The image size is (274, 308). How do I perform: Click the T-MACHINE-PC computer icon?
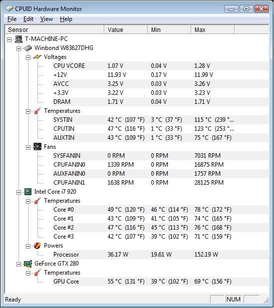pyautogui.click(x=18, y=39)
